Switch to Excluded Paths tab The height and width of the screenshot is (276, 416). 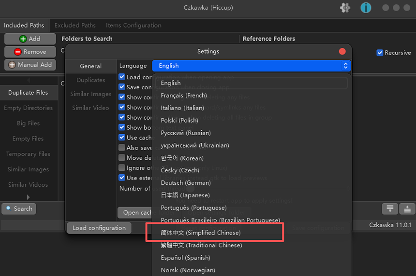coord(75,25)
